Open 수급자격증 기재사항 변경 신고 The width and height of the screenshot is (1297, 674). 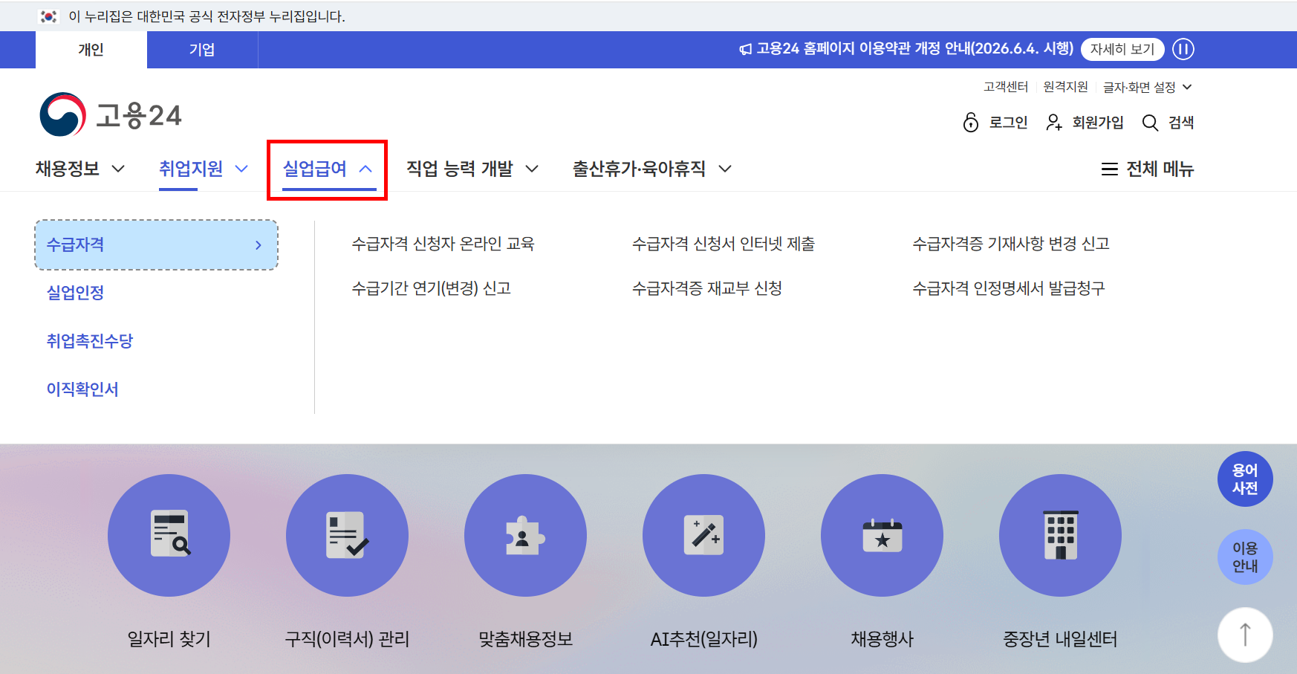(1011, 244)
